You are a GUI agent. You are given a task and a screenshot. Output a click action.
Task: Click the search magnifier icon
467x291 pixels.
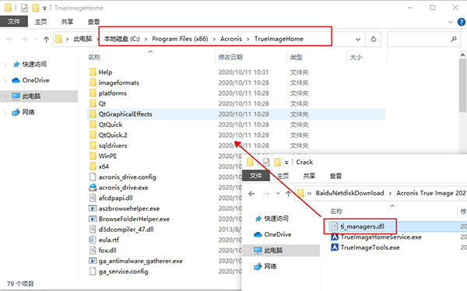coord(454,39)
